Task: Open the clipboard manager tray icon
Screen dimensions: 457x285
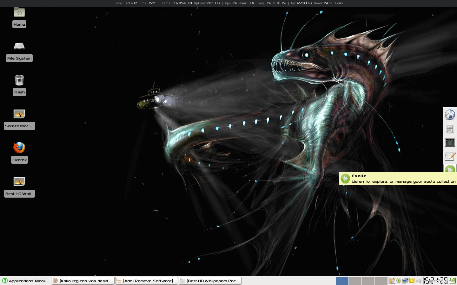Action: coord(392,281)
